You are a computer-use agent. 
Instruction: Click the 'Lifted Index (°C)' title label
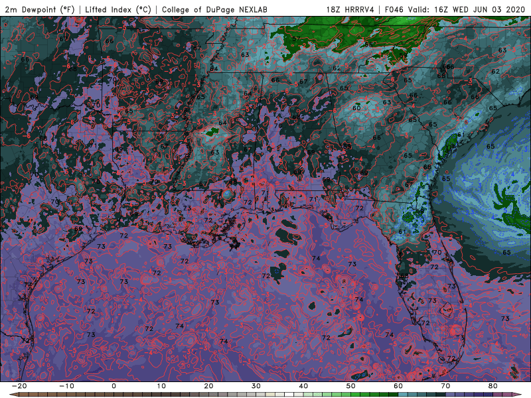(118, 9)
